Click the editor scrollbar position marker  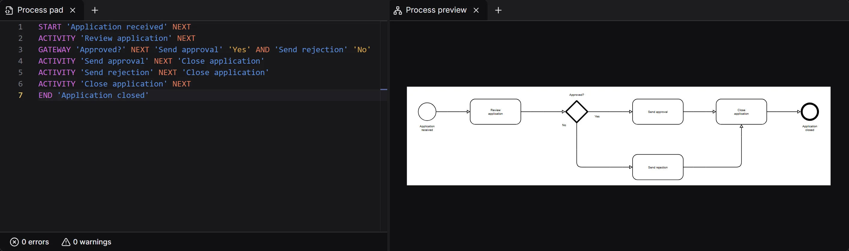pyautogui.click(x=384, y=89)
